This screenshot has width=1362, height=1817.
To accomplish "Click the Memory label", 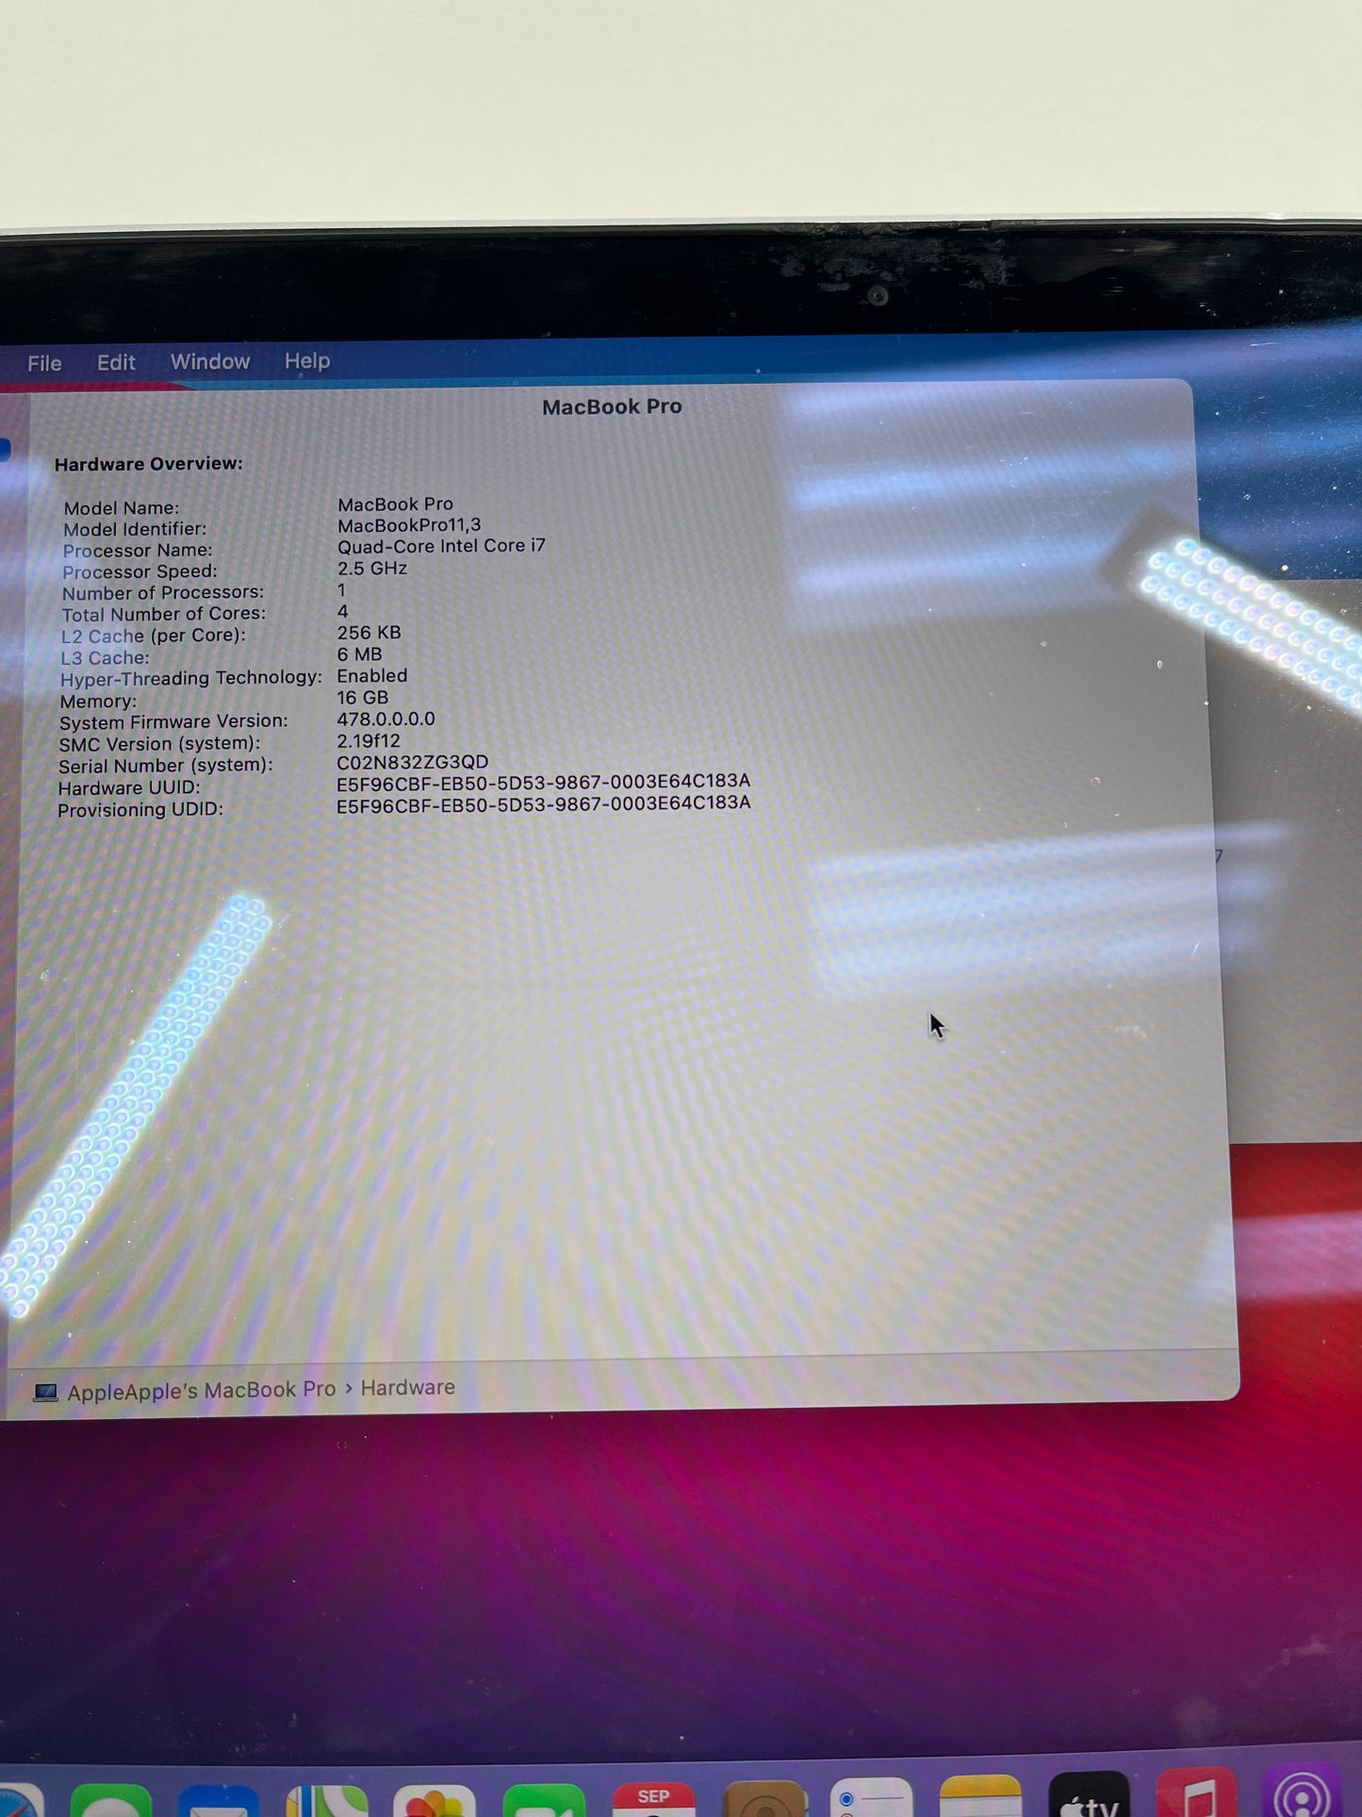I will [x=98, y=702].
